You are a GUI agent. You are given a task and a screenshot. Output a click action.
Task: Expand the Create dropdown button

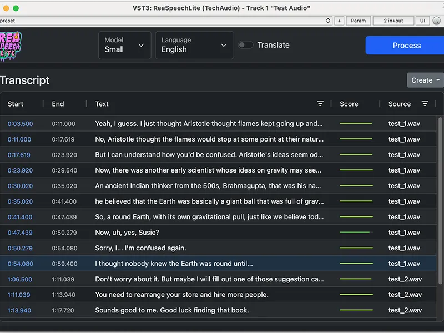point(425,80)
